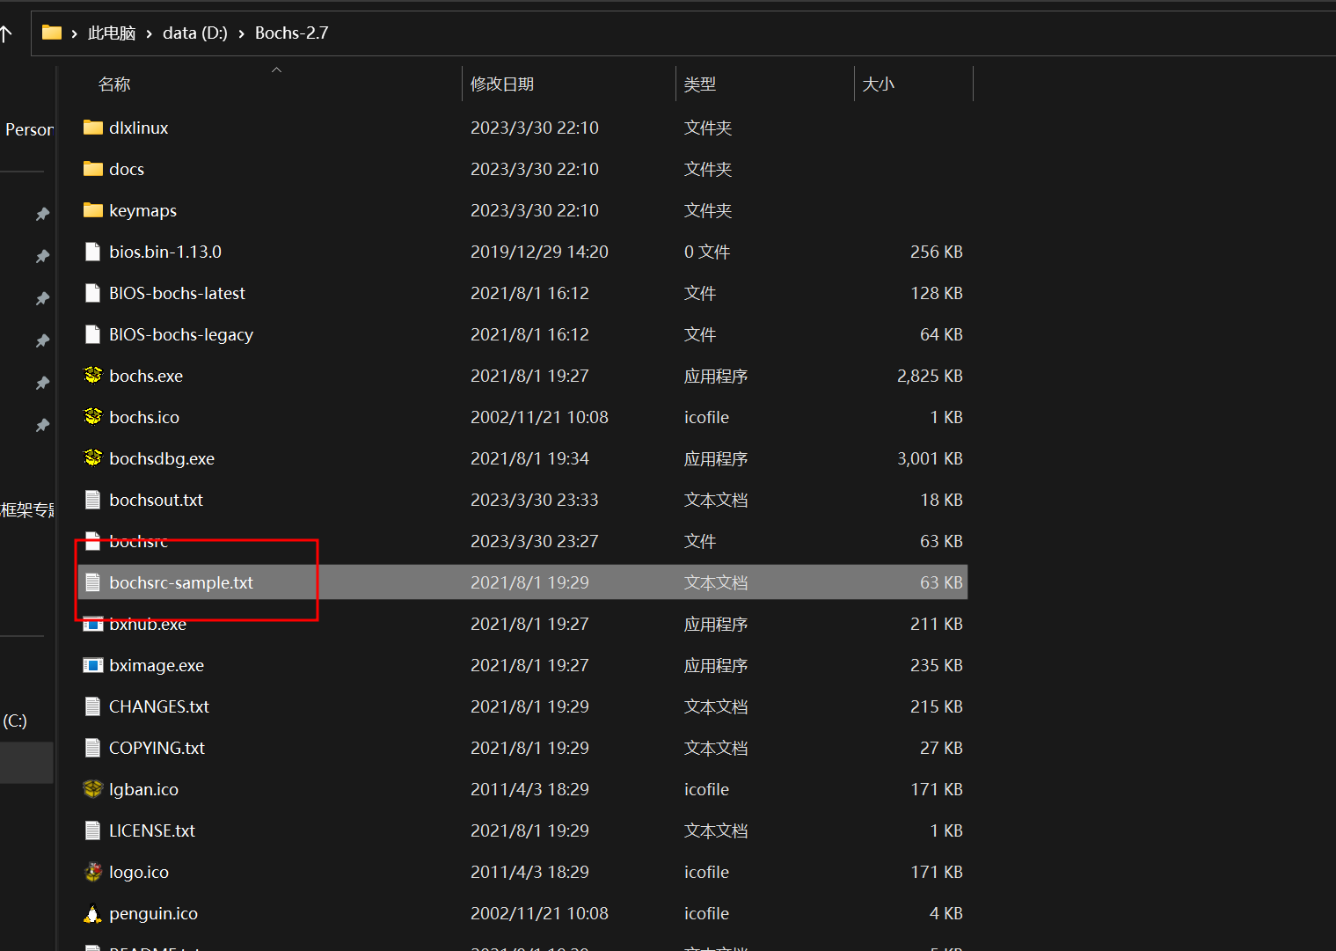Sort by 类型 column header
Viewport: 1336px width, 951px height.
tap(700, 84)
